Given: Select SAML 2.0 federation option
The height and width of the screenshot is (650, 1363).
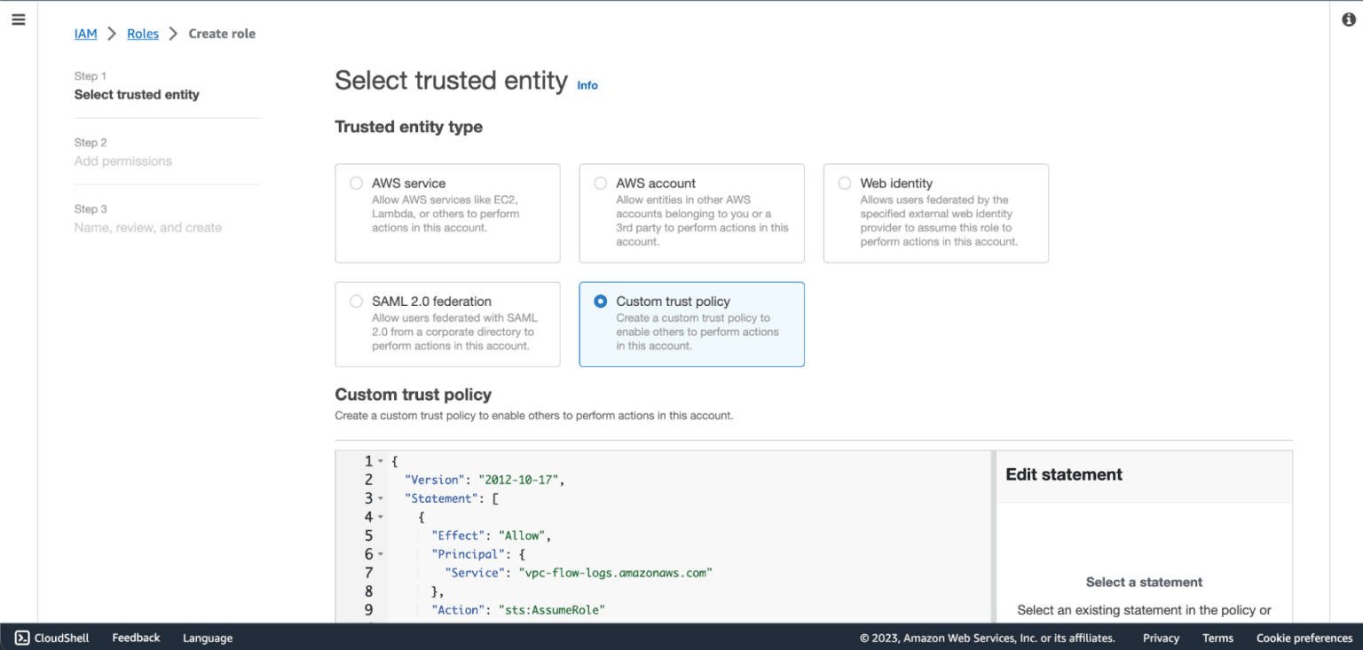Looking at the screenshot, I should 356,302.
